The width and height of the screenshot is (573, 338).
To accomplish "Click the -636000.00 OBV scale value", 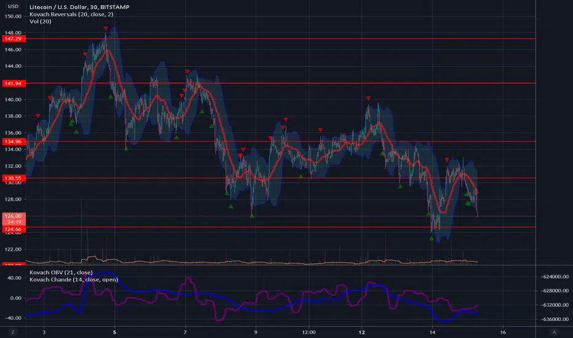I will click(x=555, y=319).
